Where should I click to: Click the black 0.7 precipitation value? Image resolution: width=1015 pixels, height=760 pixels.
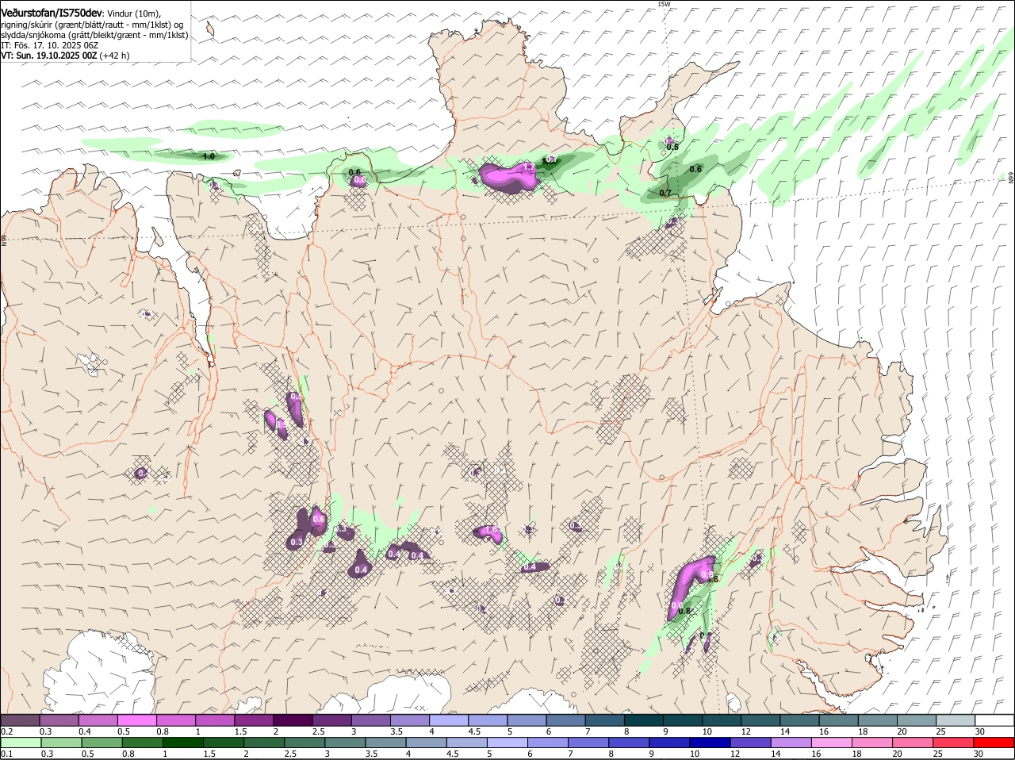(x=665, y=193)
